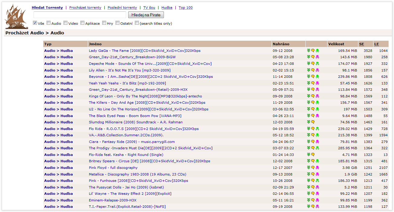
Task: Select the seeder count 3528
Action: 368,51
